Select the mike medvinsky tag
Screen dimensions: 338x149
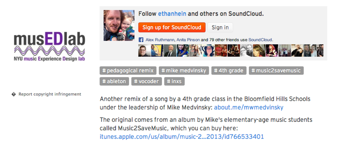(184, 71)
